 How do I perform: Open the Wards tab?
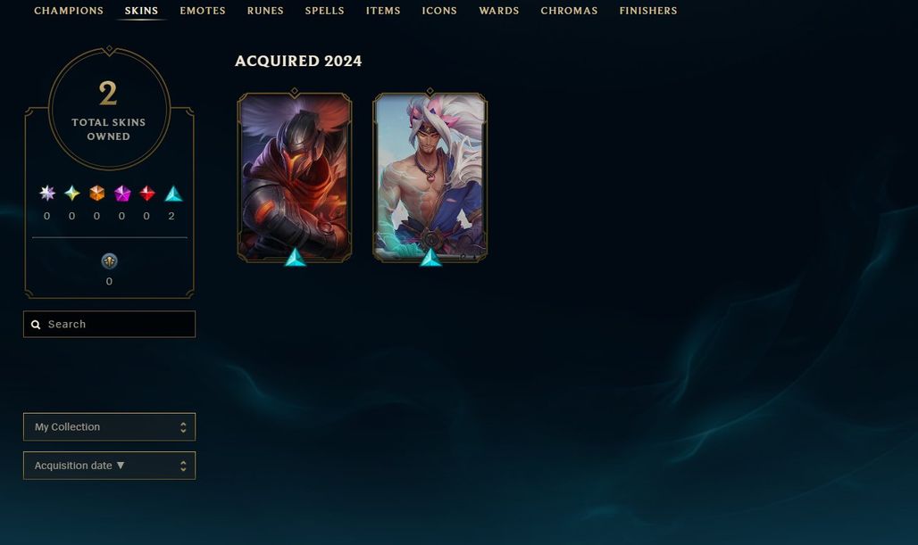tap(499, 11)
